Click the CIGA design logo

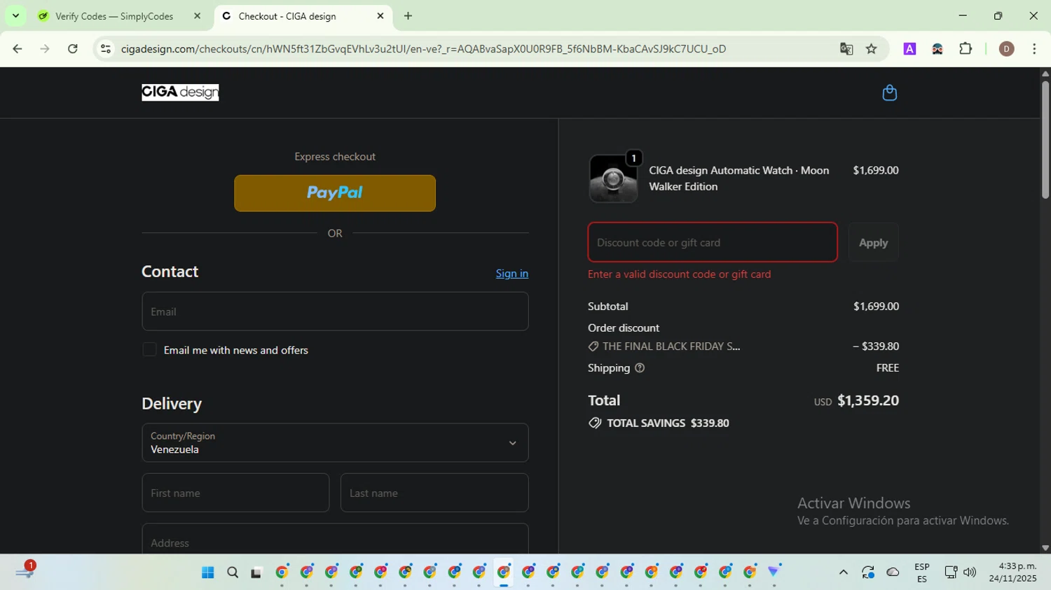tap(180, 92)
